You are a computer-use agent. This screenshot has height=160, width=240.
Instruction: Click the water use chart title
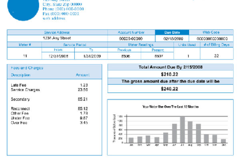170,107
